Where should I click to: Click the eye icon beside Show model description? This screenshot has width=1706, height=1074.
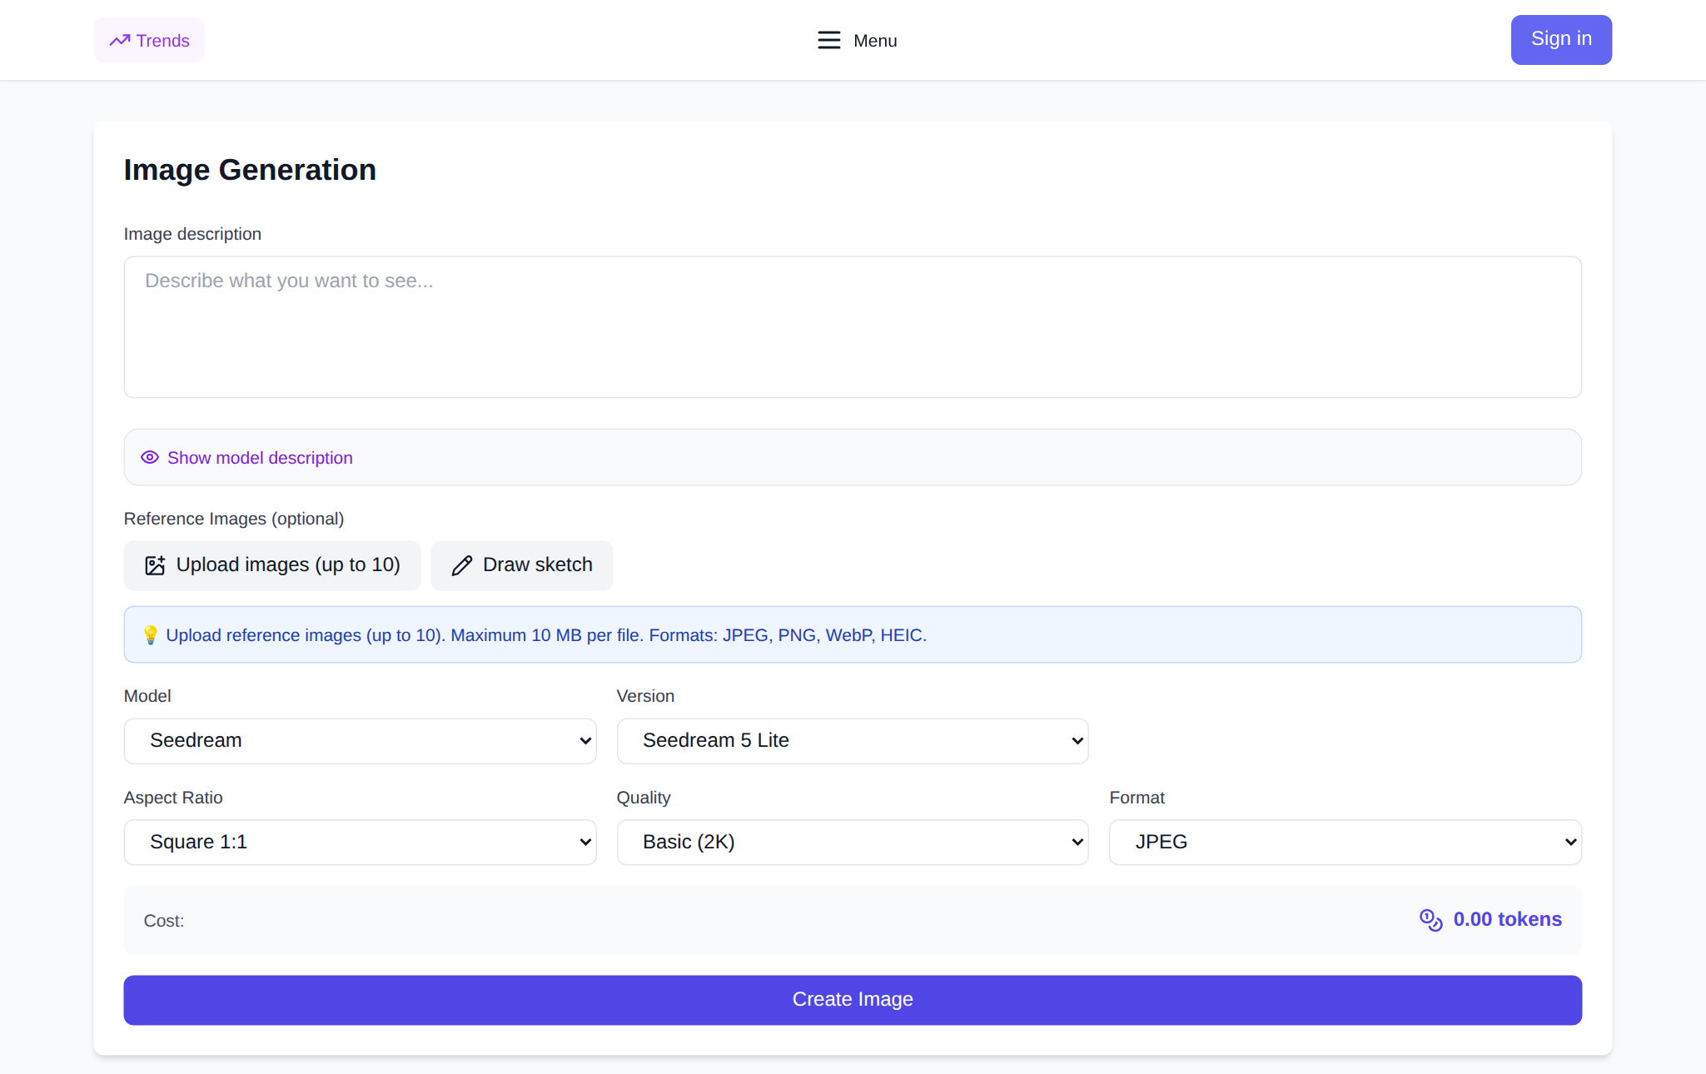point(150,457)
